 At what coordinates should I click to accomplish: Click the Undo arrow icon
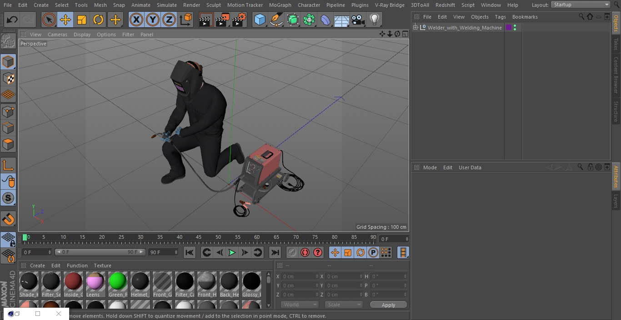click(x=12, y=20)
